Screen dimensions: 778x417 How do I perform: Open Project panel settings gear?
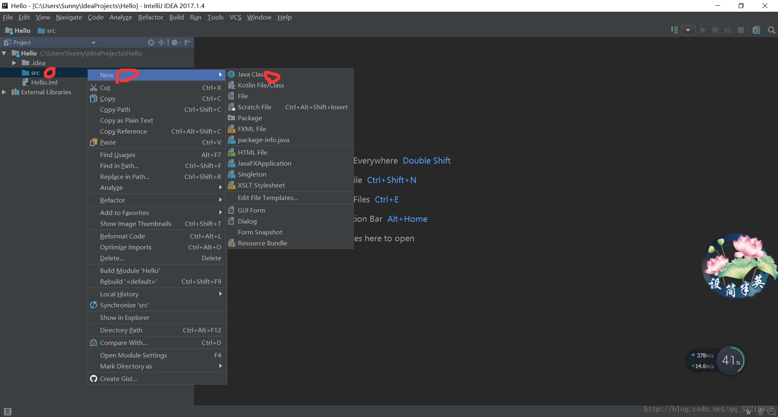point(176,43)
